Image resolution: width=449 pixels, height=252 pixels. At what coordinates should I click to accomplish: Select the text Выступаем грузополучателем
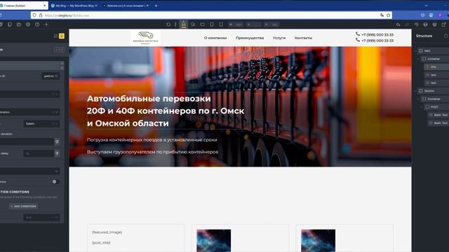[153, 152]
